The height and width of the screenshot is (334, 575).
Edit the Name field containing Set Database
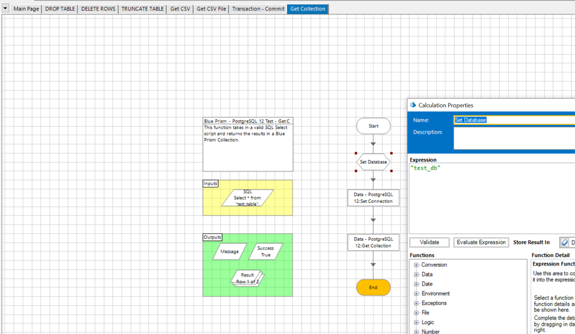tap(514, 120)
